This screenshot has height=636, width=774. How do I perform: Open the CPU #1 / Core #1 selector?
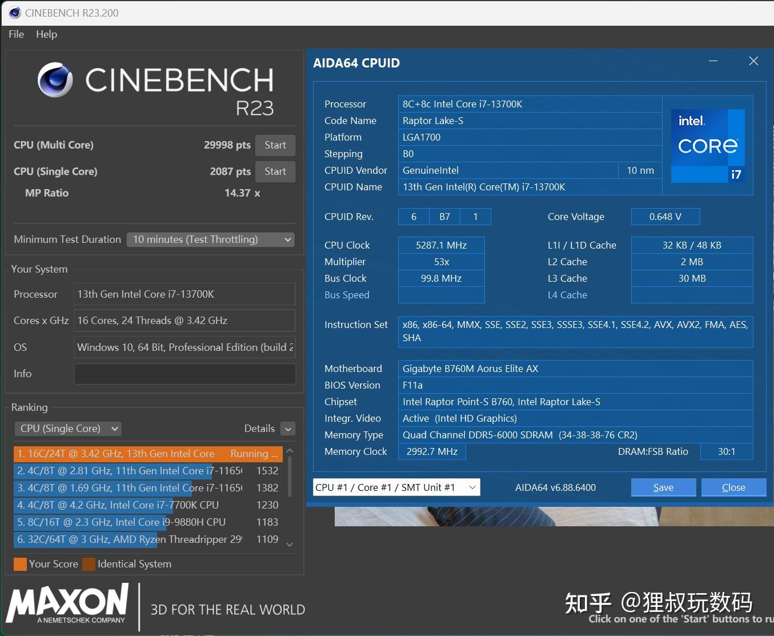(396, 487)
